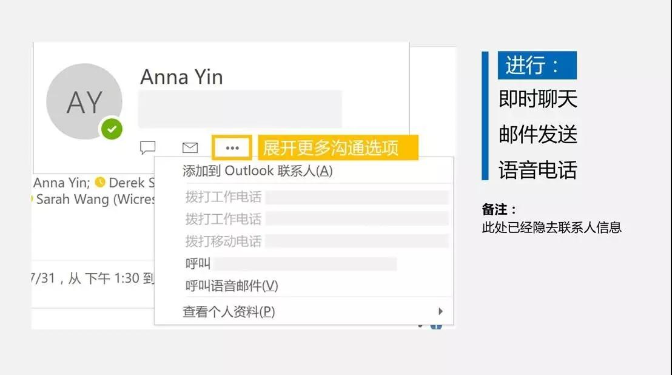
Task: Click Anna Yin in the recipient list
Action: click(x=61, y=183)
